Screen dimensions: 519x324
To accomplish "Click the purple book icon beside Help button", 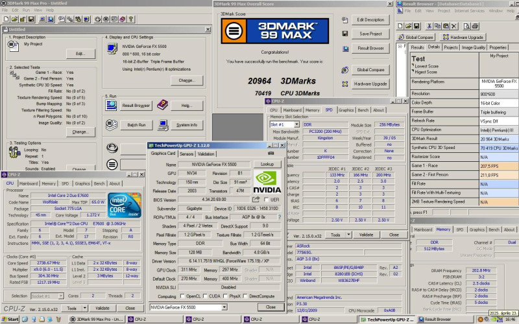I will click(x=162, y=105).
